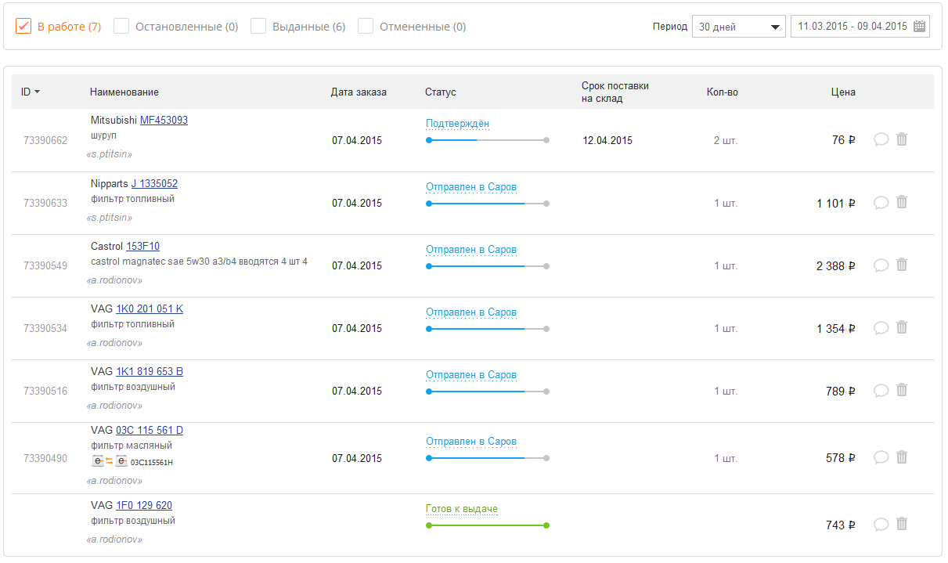Click comment icon for order 73390662

click(x=881, y=140)
